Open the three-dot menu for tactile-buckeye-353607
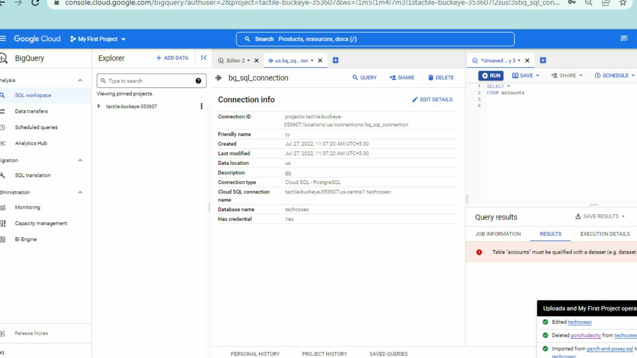The height and width of the screenshot is (358, 637). point(201,106)
